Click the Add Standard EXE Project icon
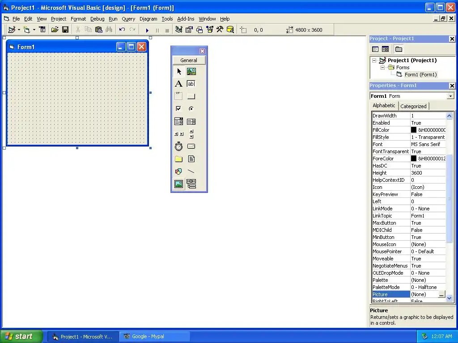Image resolution: width=458 pixels, height=343 pixels. (12, 30)
